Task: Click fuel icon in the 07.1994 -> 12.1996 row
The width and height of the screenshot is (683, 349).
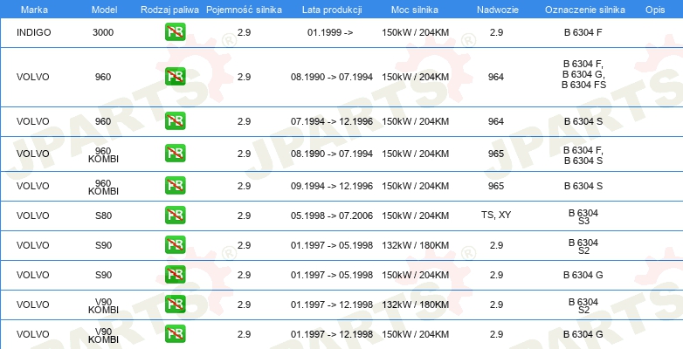Action: (175, 121)
